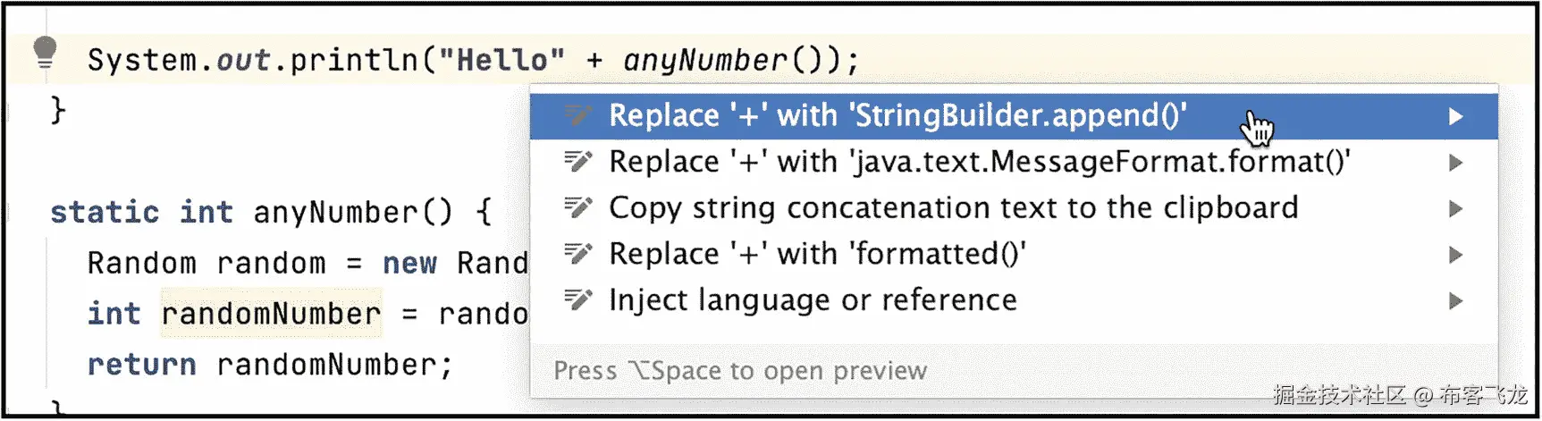The width and height of the screenshot is (1542, 421).
Task: Click pencil icon beside Copy string concatenation
Action: click(x=577, y=208)
